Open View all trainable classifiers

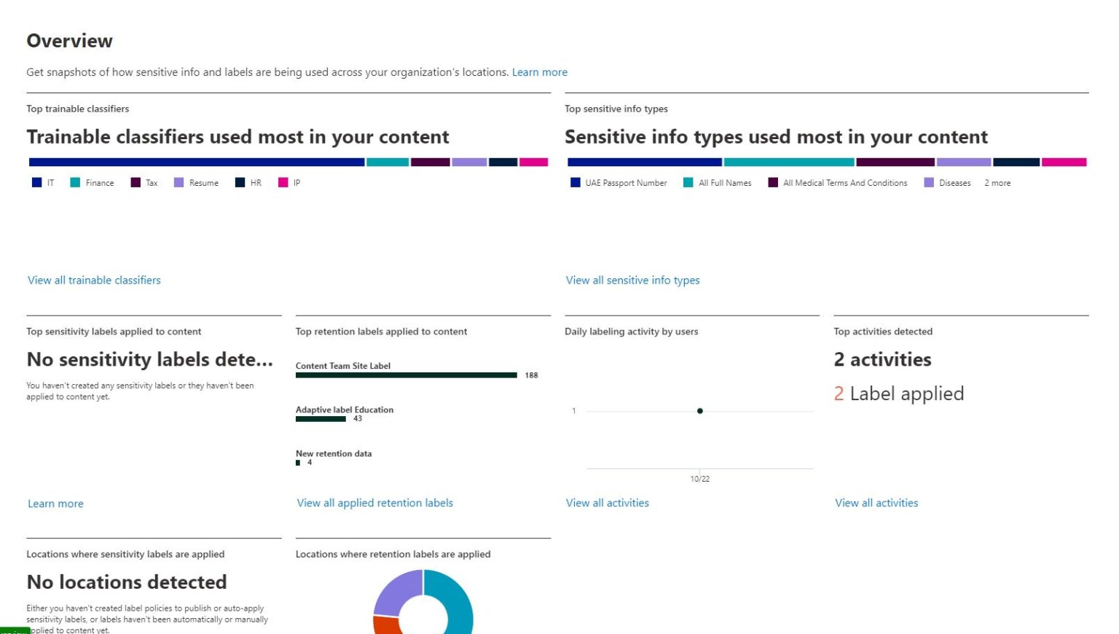93,280
